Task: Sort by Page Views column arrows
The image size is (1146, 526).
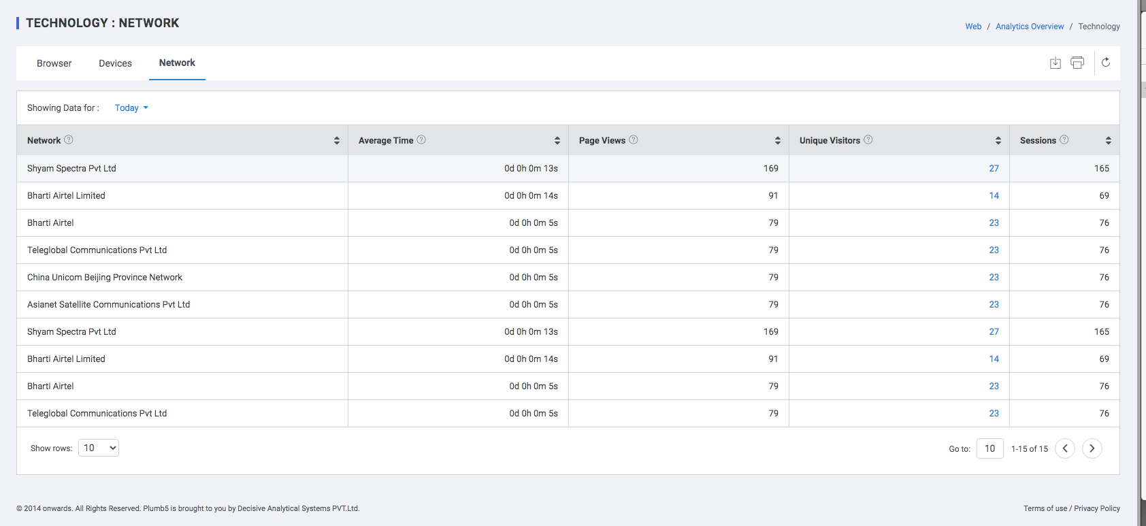Action: coord(778,140)
